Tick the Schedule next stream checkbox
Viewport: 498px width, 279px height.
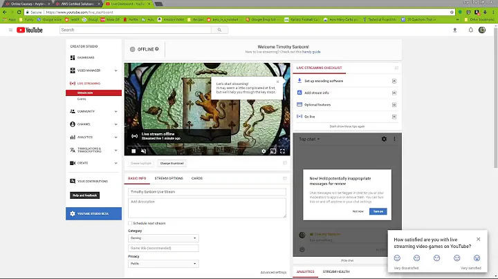130,223
